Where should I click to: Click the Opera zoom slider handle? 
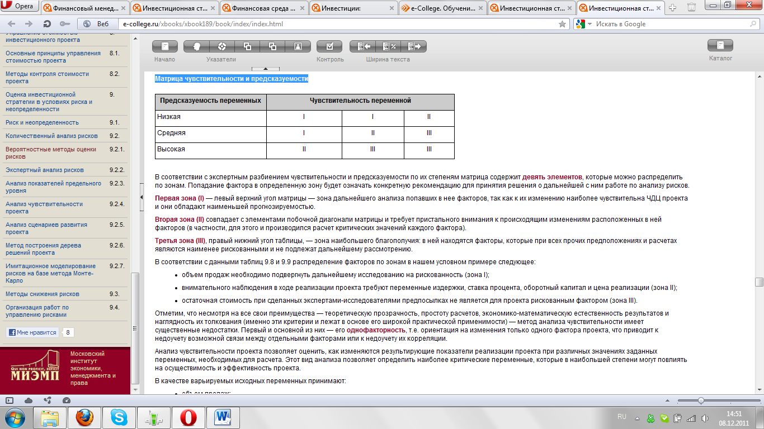click(x=701, y=401)
